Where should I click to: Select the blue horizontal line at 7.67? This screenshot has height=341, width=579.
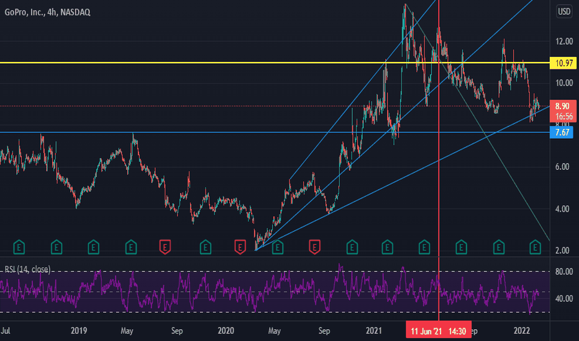pyautogui.click(x=275, y=132)
